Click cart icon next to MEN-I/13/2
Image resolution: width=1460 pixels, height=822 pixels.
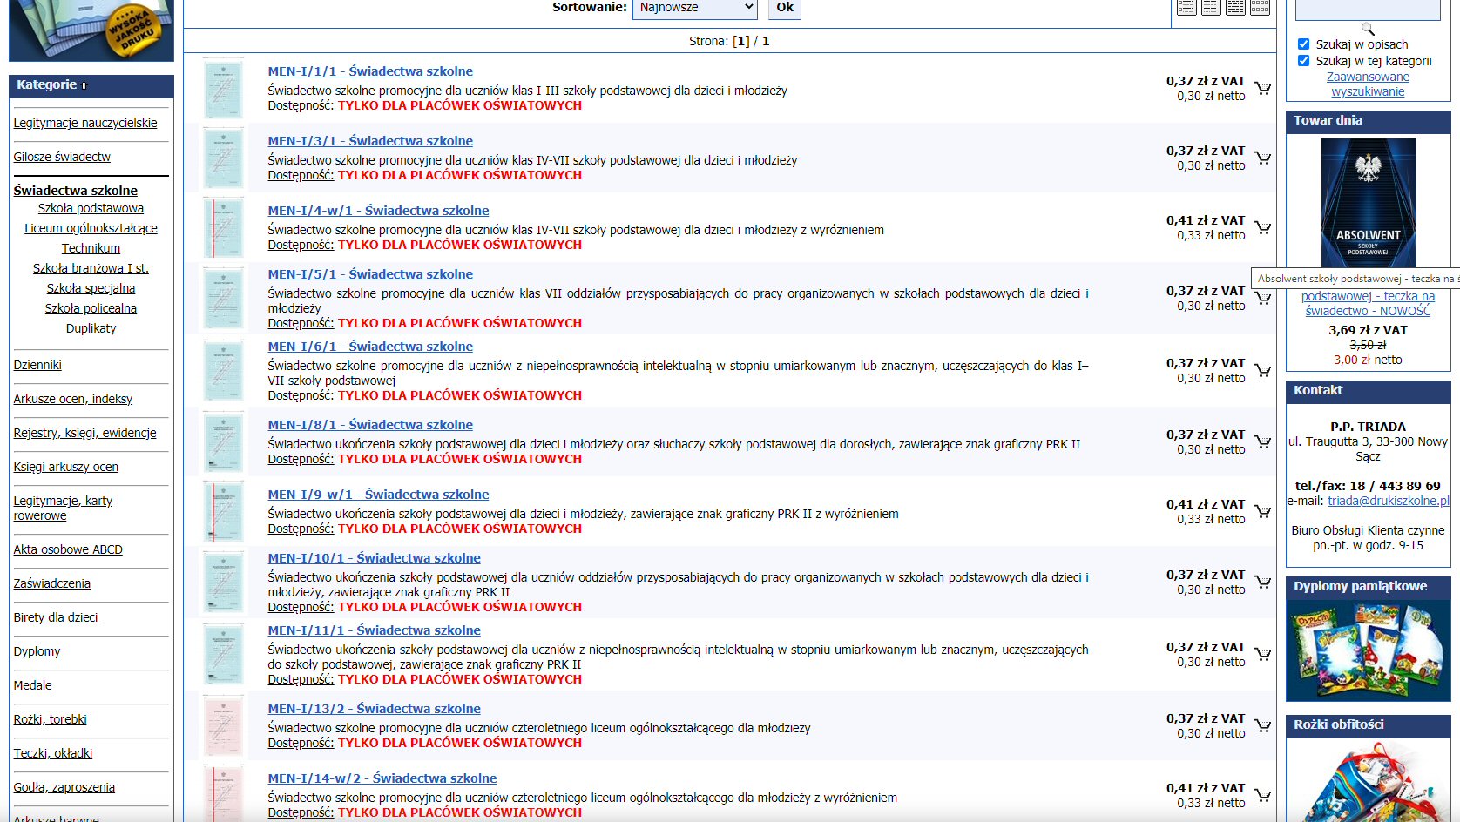tap(1262, 725)
